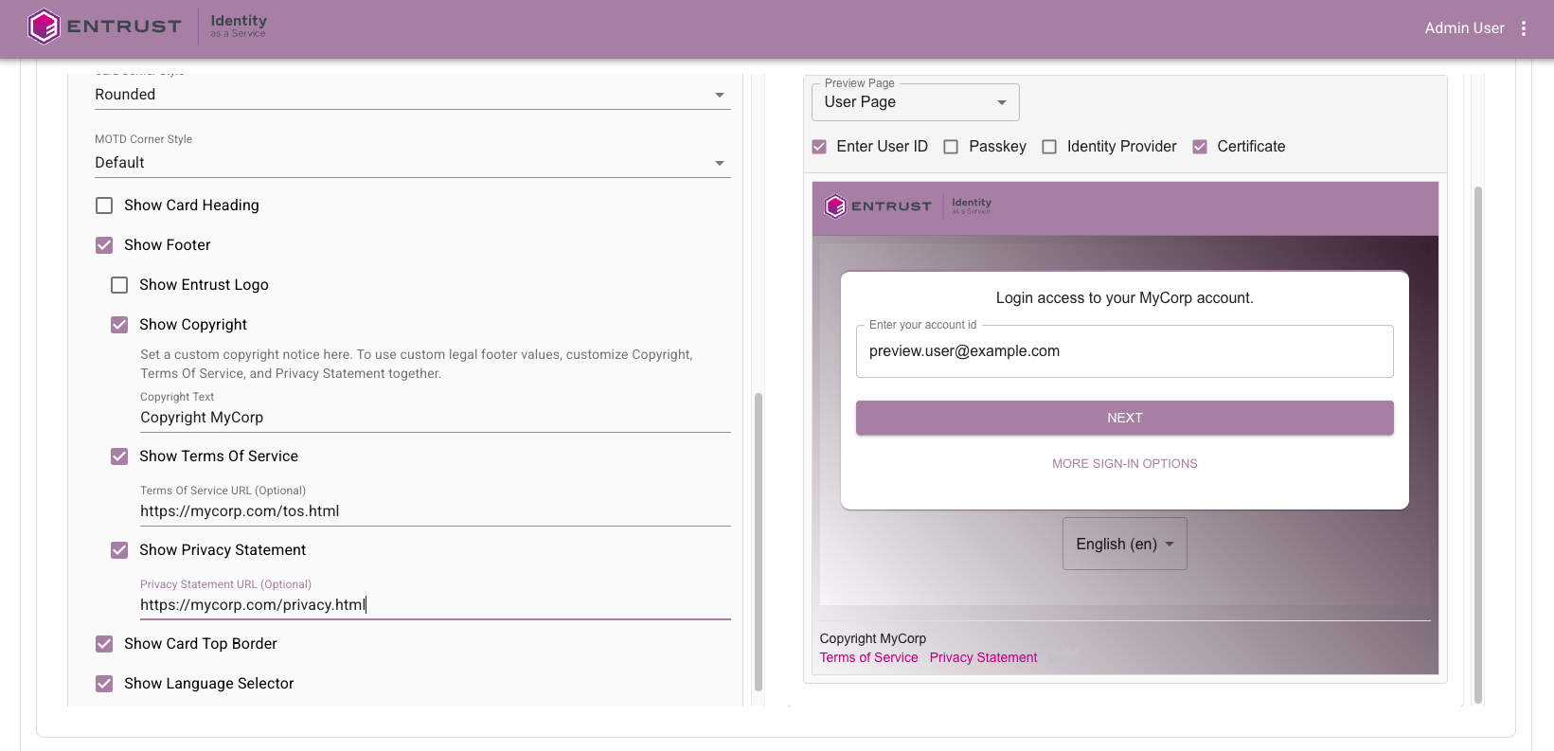Click the 'Copyright MyCorp' preview footer text
Screen dimensions: 1554x751
click(872, 638)
